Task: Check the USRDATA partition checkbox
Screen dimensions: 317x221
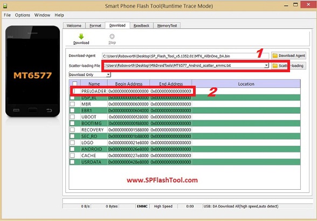Action: (72, 162)
